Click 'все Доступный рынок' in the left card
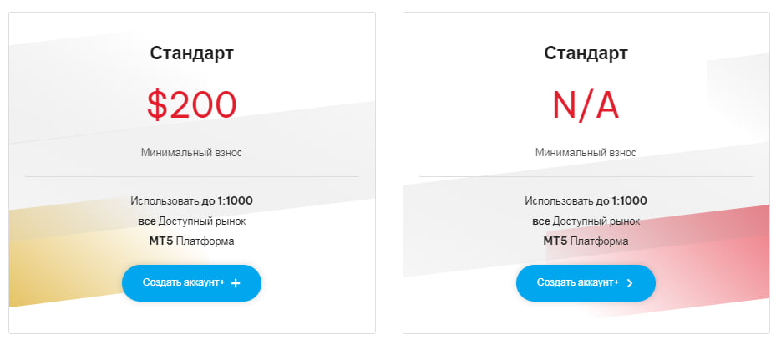The width and height of the screenshot is (781, 345). (x=192, y=221)
